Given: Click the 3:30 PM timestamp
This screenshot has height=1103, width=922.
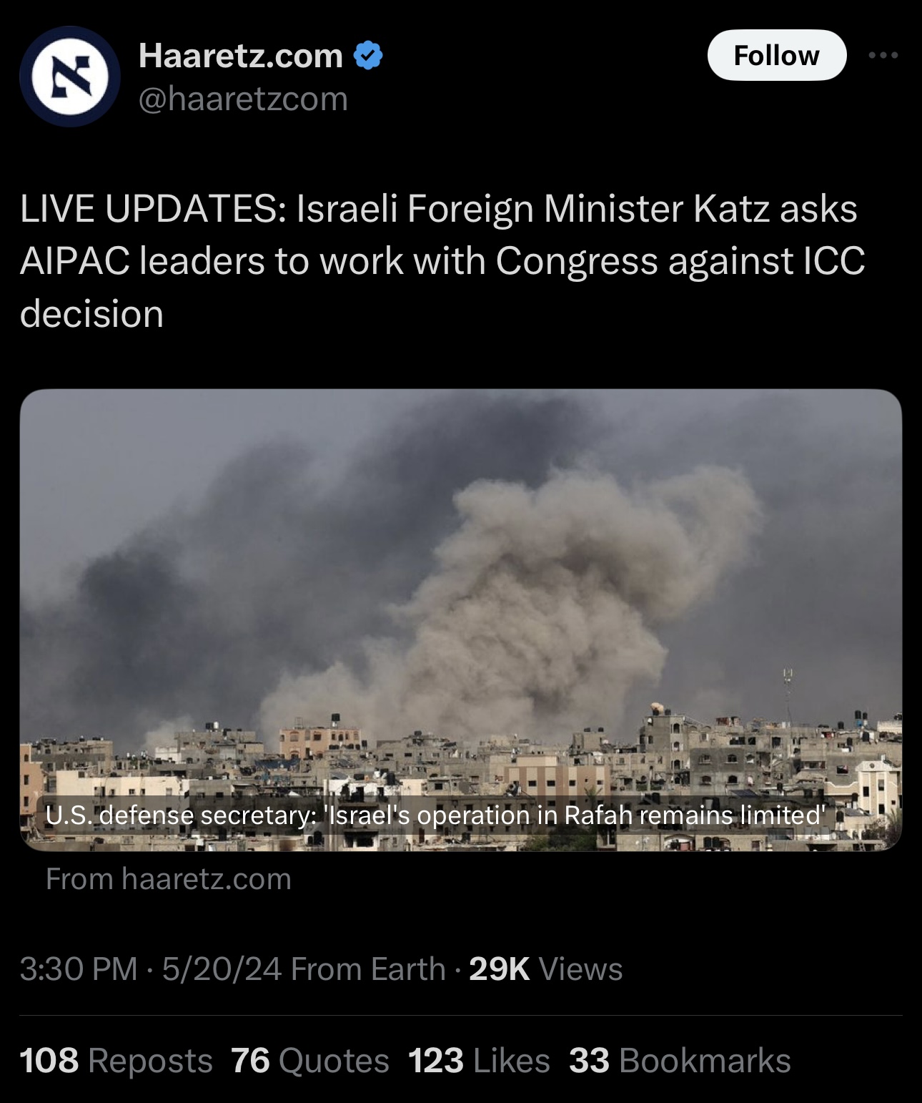Looking at the screenshot, I should 79,969.
